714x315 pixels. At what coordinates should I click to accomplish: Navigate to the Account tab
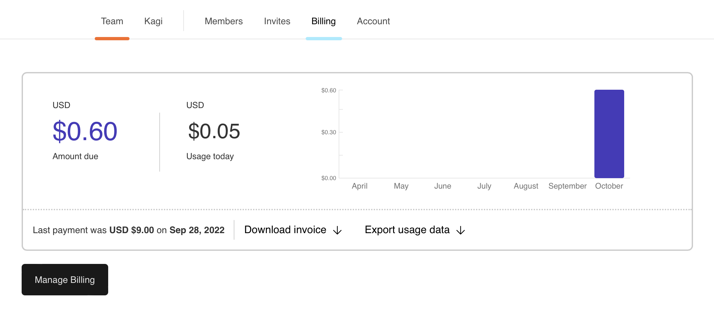coord(373,21)
